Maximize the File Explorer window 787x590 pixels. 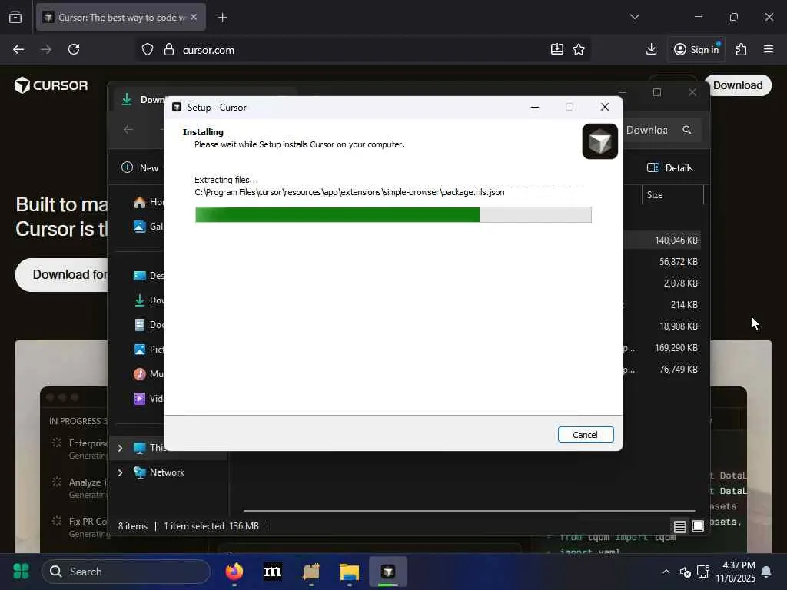pos(657,92)
